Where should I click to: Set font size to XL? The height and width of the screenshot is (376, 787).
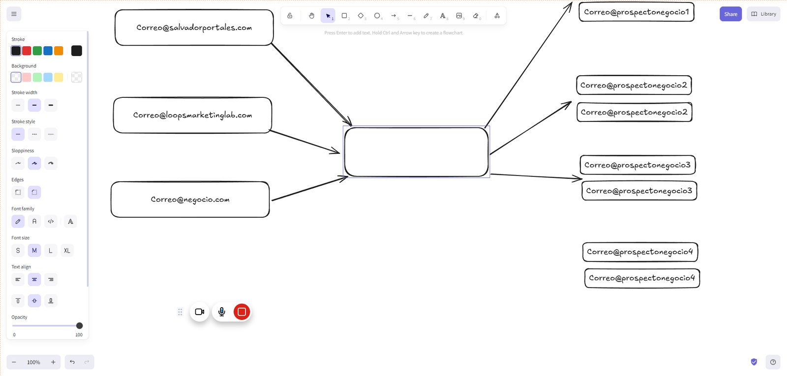(x=67, y=251)
